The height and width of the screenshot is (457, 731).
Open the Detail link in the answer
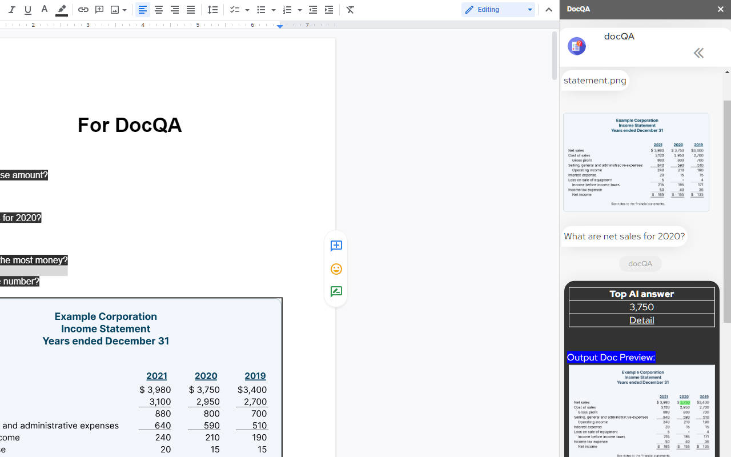[x=642, y=320]
